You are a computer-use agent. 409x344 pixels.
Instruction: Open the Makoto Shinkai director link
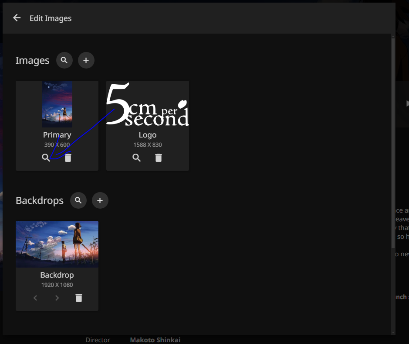(155, 340)
